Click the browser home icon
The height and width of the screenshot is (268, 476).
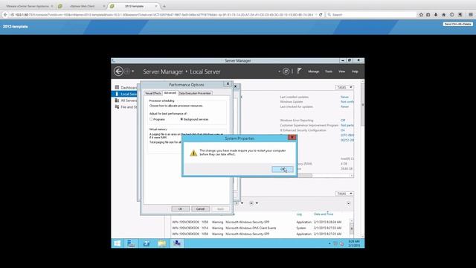[443, 15]
